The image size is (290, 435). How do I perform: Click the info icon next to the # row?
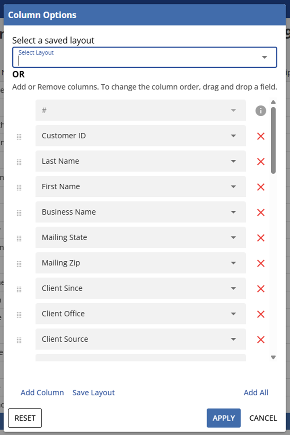pos(260,110)
